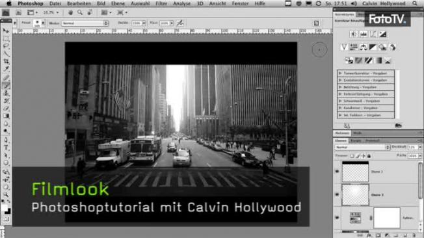Screen dimensions: 424x238
Task: Select the Zoom tool in the toolbox
Action: point(6,194)
